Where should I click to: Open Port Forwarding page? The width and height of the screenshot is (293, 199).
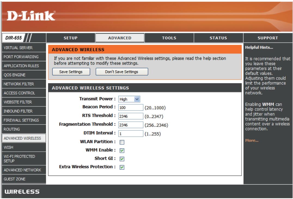click(24, 57)
